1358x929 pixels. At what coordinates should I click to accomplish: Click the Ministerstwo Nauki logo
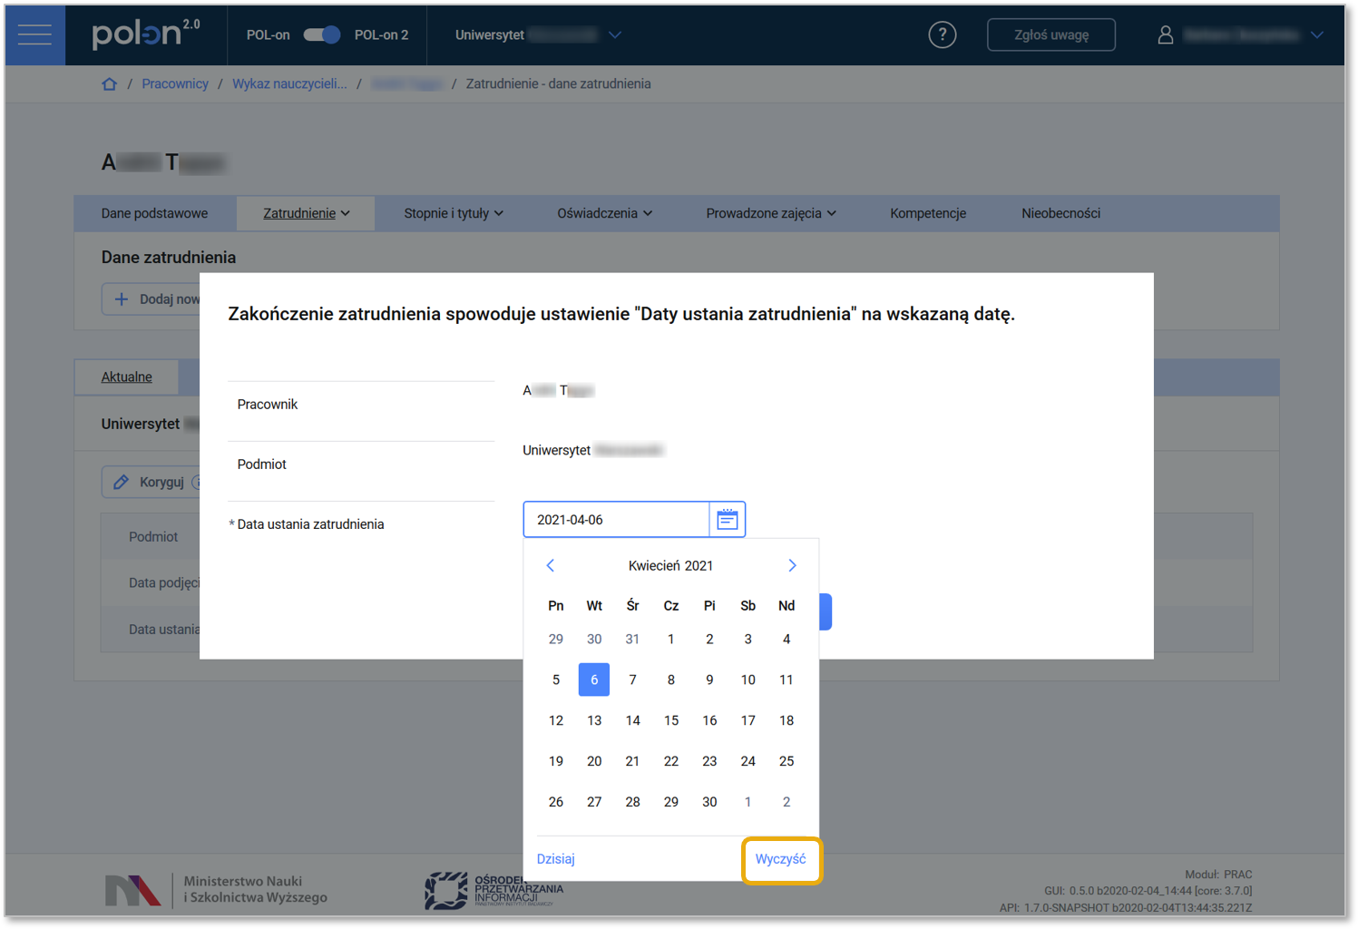(x=216, y=889)
